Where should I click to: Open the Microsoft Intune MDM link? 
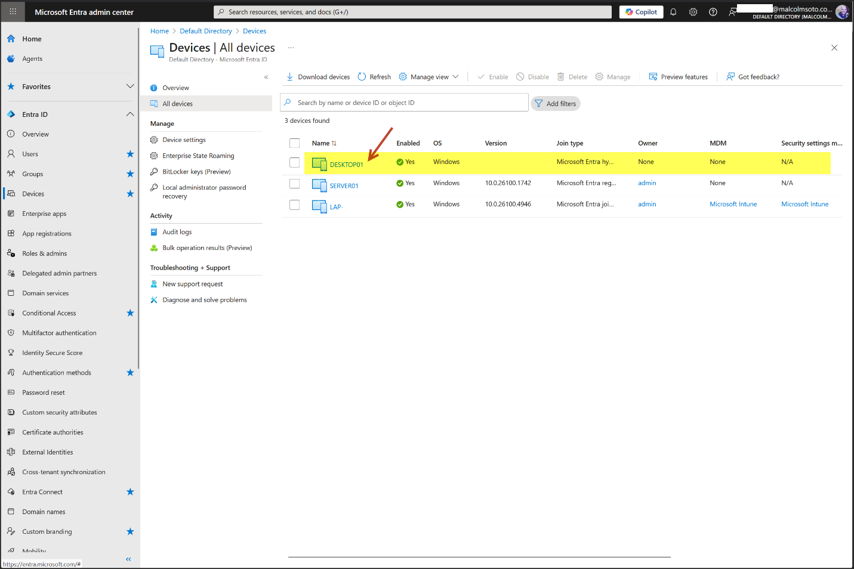pyautogui.click(x=733, y=205)
